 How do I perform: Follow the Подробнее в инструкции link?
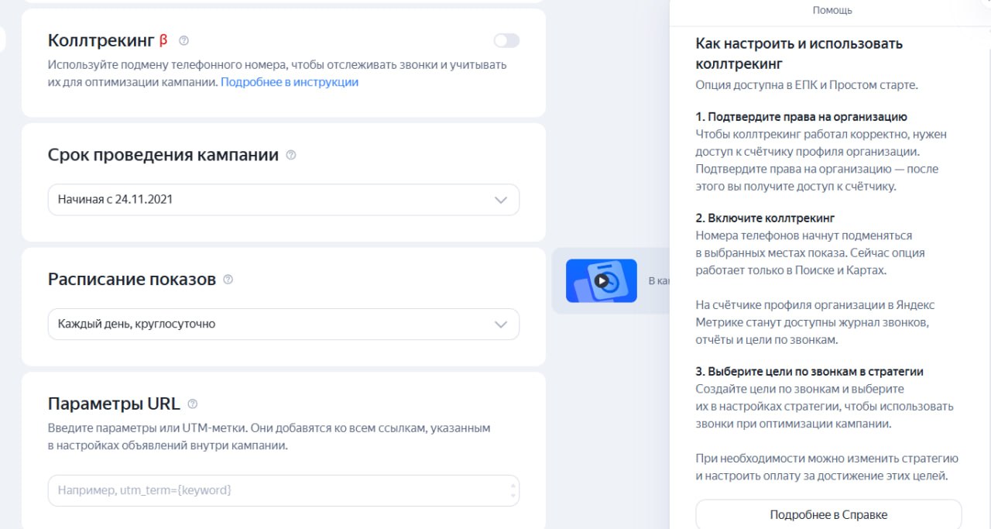290,82
